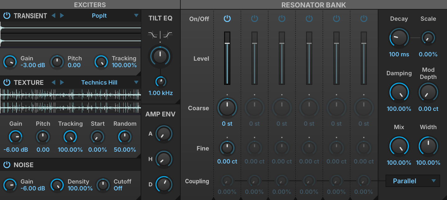Click first resonator Coarse value 0 st
Screen dimensions: 447x200
pos(227,124)
